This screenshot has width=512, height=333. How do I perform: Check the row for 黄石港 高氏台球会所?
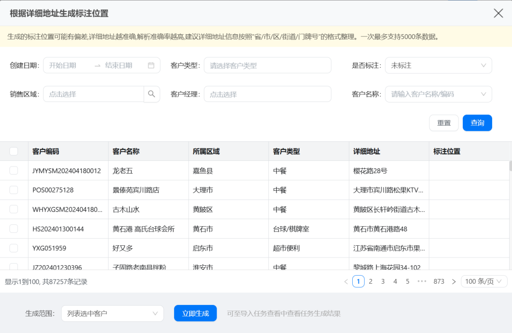[x=14, y=228]
